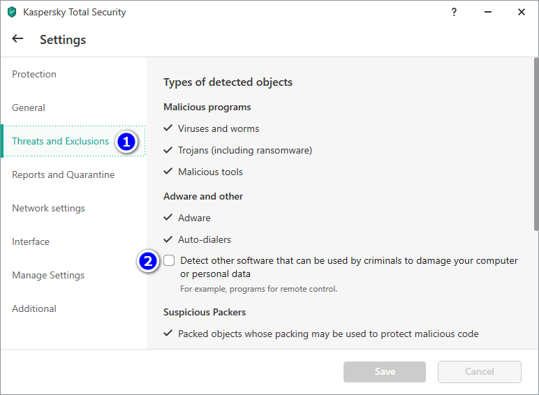This screenshot has width=539, height=395.
Task: Go to Reports and Quarantine section
Action: tap(64, 174)
